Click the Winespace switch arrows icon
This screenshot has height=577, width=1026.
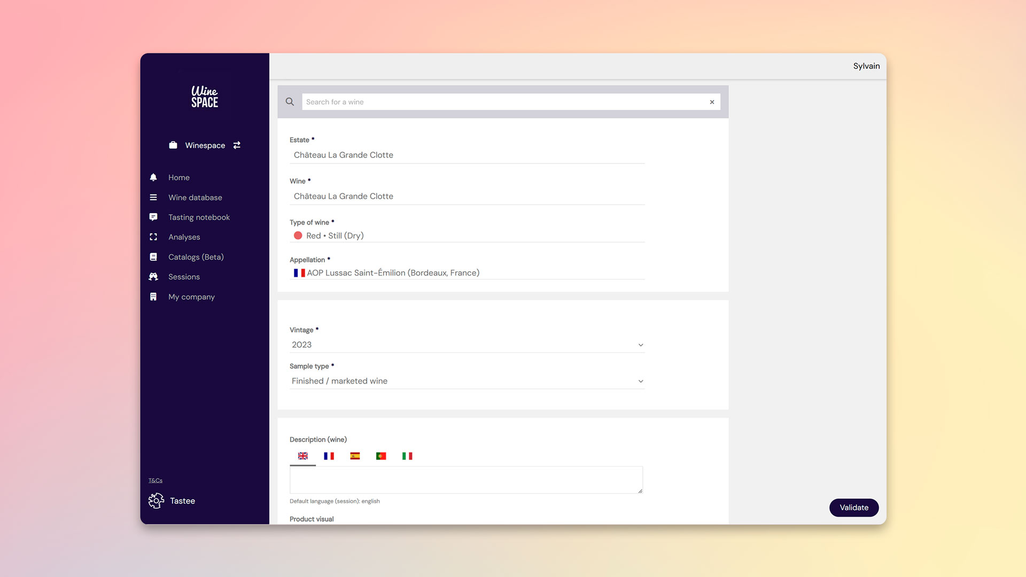[x=237, y=145]
